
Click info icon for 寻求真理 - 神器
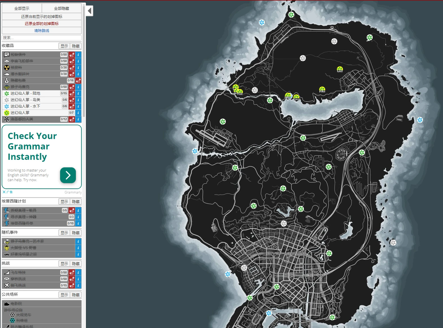click(78, 217)
